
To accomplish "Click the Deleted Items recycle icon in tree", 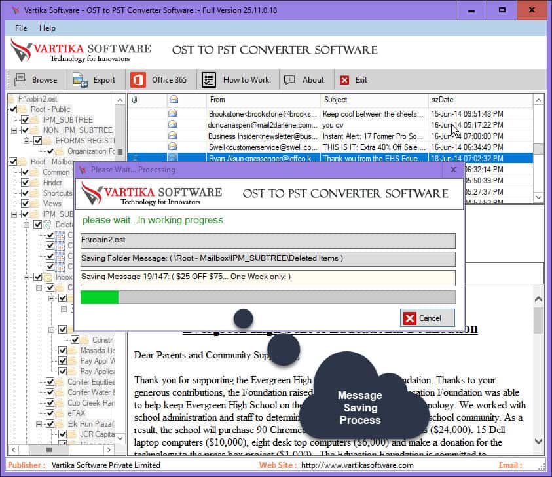I will tap(48, 225).
